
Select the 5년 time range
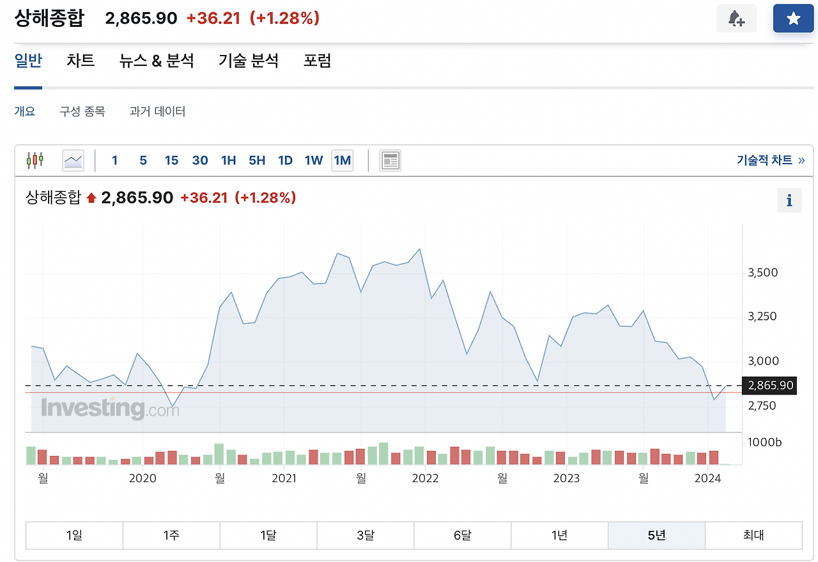657,535
